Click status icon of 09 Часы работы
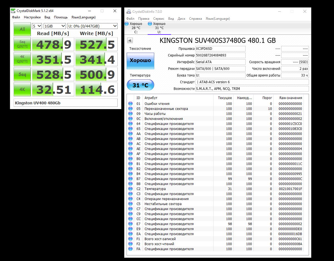The image size is (334, 261). point(130,114)
